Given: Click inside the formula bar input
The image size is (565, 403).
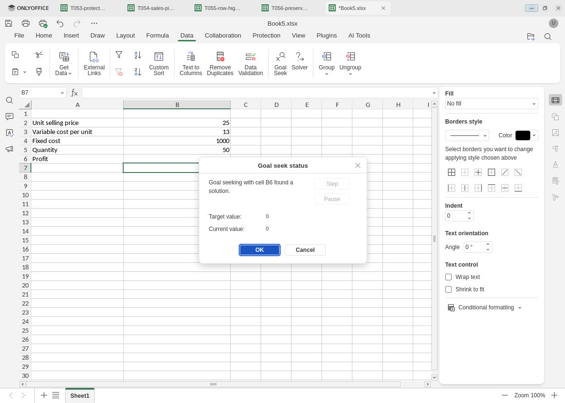Looking at the screenshot, I should point(256,93).
